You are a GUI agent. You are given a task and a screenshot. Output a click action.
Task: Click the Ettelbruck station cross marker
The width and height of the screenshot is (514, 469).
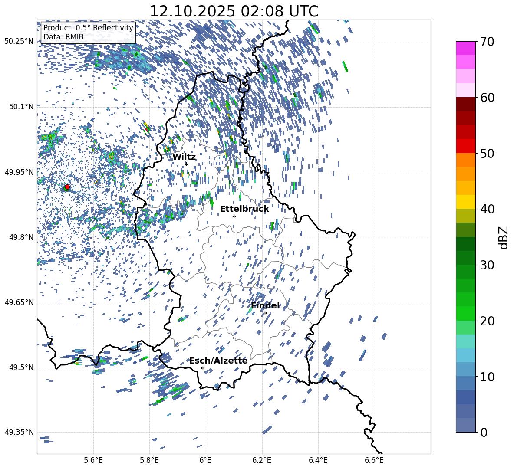click(x=234, y=216)
